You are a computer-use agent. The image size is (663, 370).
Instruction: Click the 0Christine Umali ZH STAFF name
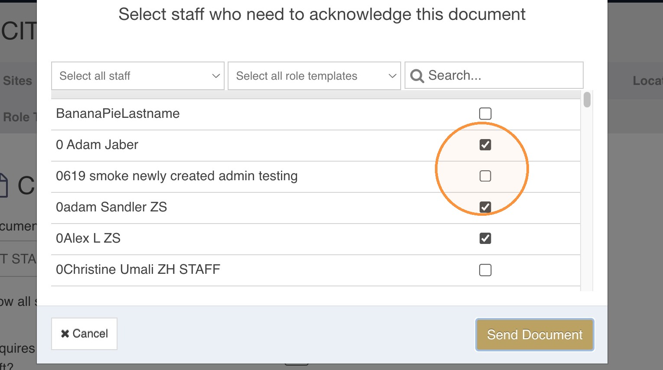(x=138, y=269)
